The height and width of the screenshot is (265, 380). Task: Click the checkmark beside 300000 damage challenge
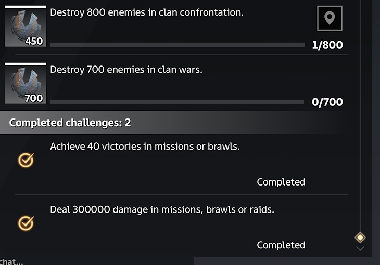tap(26, 223)
